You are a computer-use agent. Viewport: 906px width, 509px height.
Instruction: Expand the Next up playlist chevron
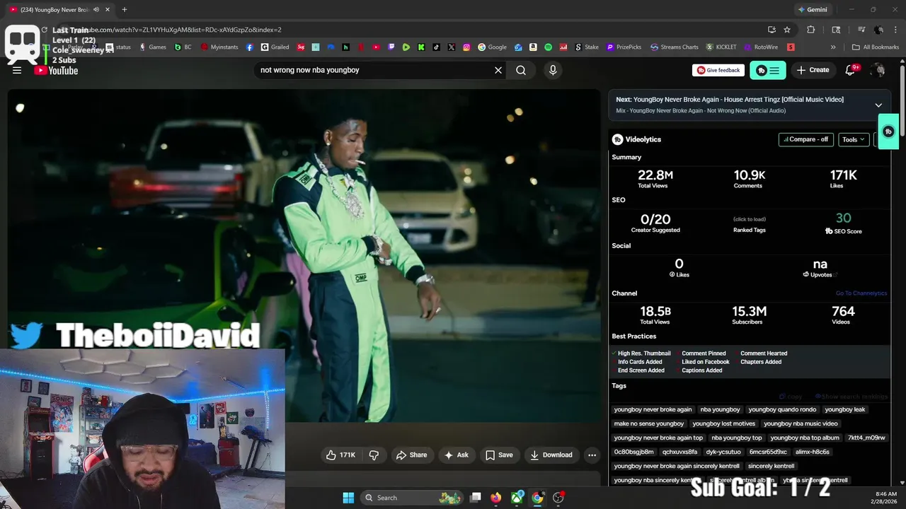(x=878, y=105)
